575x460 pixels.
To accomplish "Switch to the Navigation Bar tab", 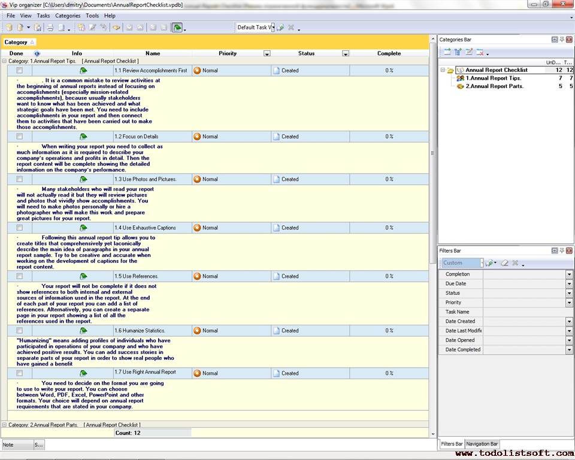I will click(482, 444).
